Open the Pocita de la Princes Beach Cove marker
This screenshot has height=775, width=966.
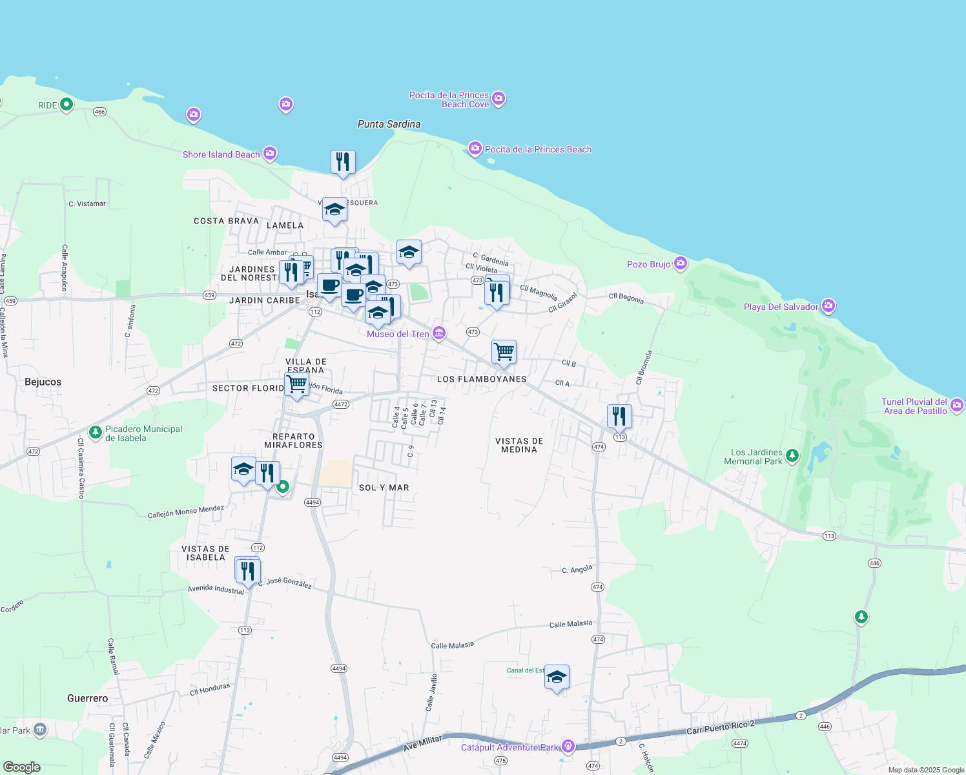(x=498, y=98)
